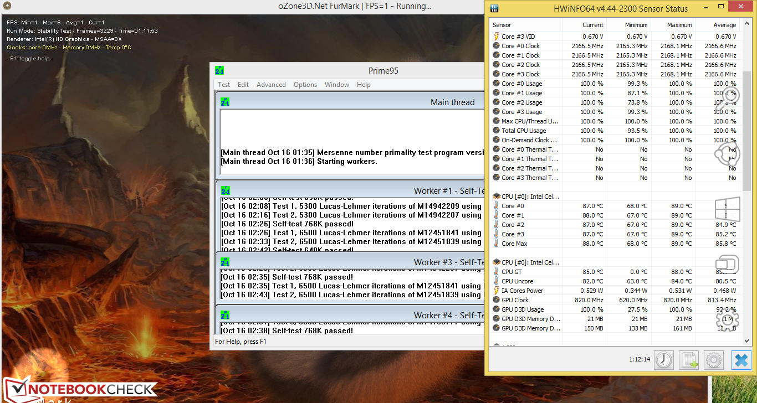
Task: Click the icon next to GPU Clock
Action: click(496, 300)
